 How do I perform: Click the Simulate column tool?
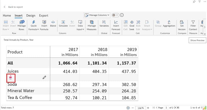coord(63,24)
